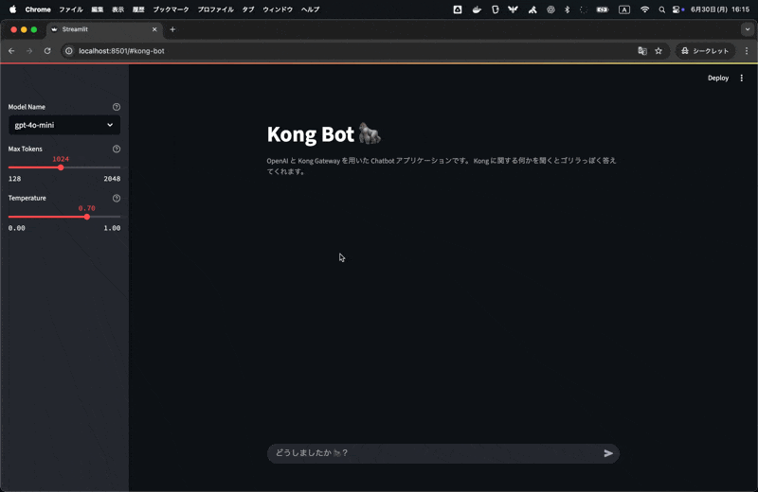
Task: Open the Model Name help tooltip icon
Action: tap(117, 107)
